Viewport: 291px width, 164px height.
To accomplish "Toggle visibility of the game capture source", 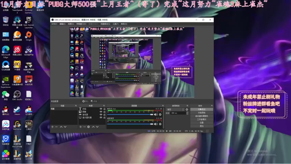I will coord(101,114).
